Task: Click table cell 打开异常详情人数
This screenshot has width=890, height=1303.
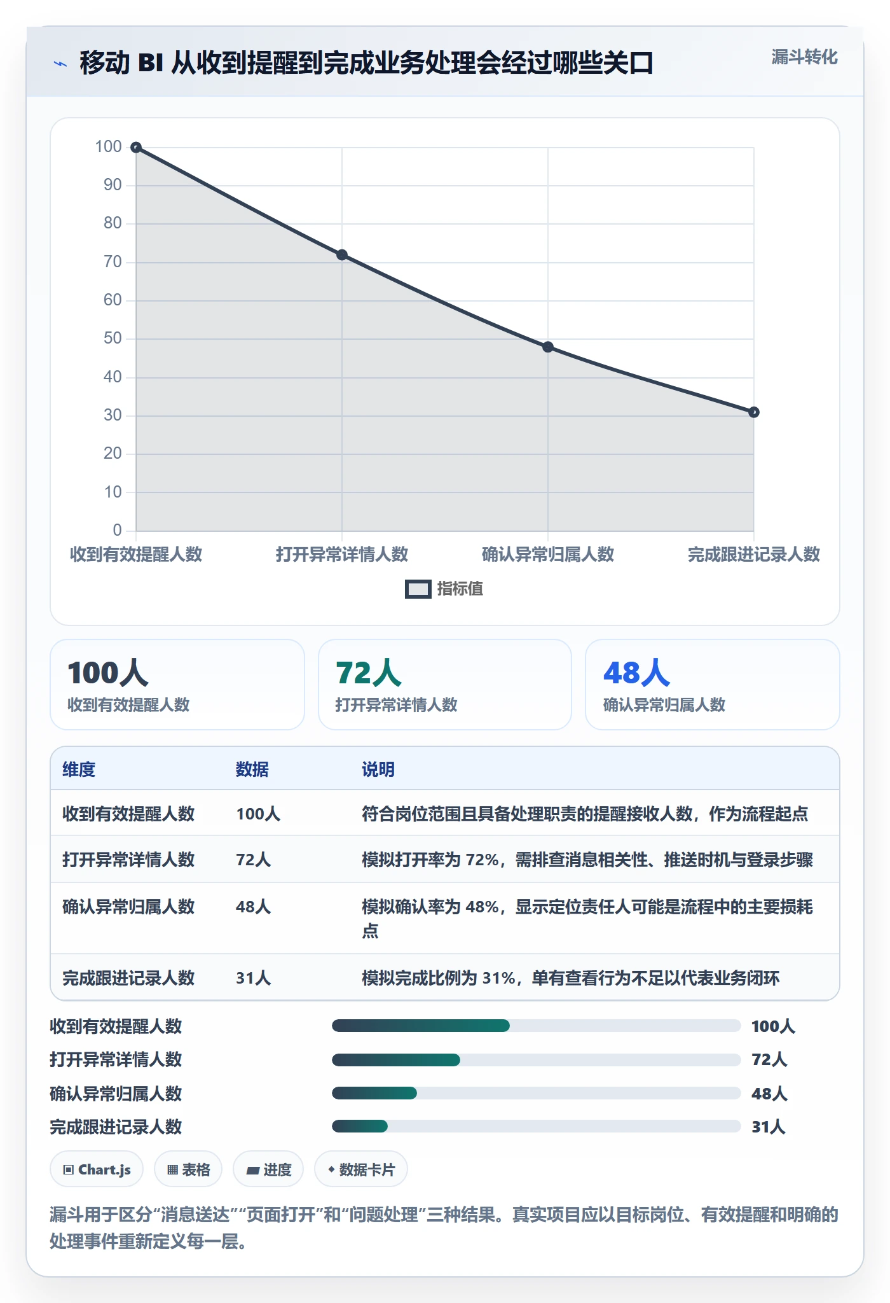Action: (x=128, y=860)
